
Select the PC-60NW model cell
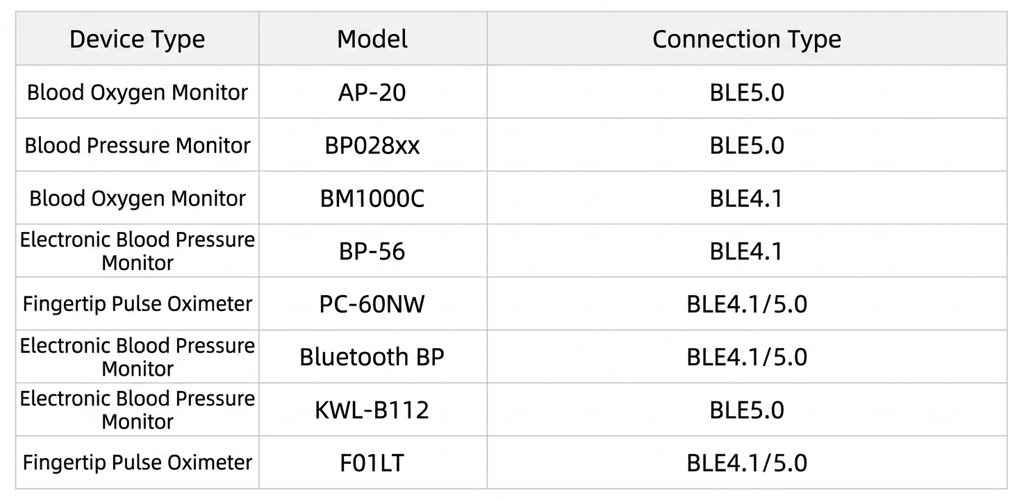[x=373, y=303]
